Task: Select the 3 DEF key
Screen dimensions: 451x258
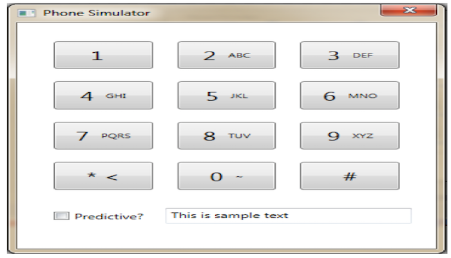Action: coord(350,55)
